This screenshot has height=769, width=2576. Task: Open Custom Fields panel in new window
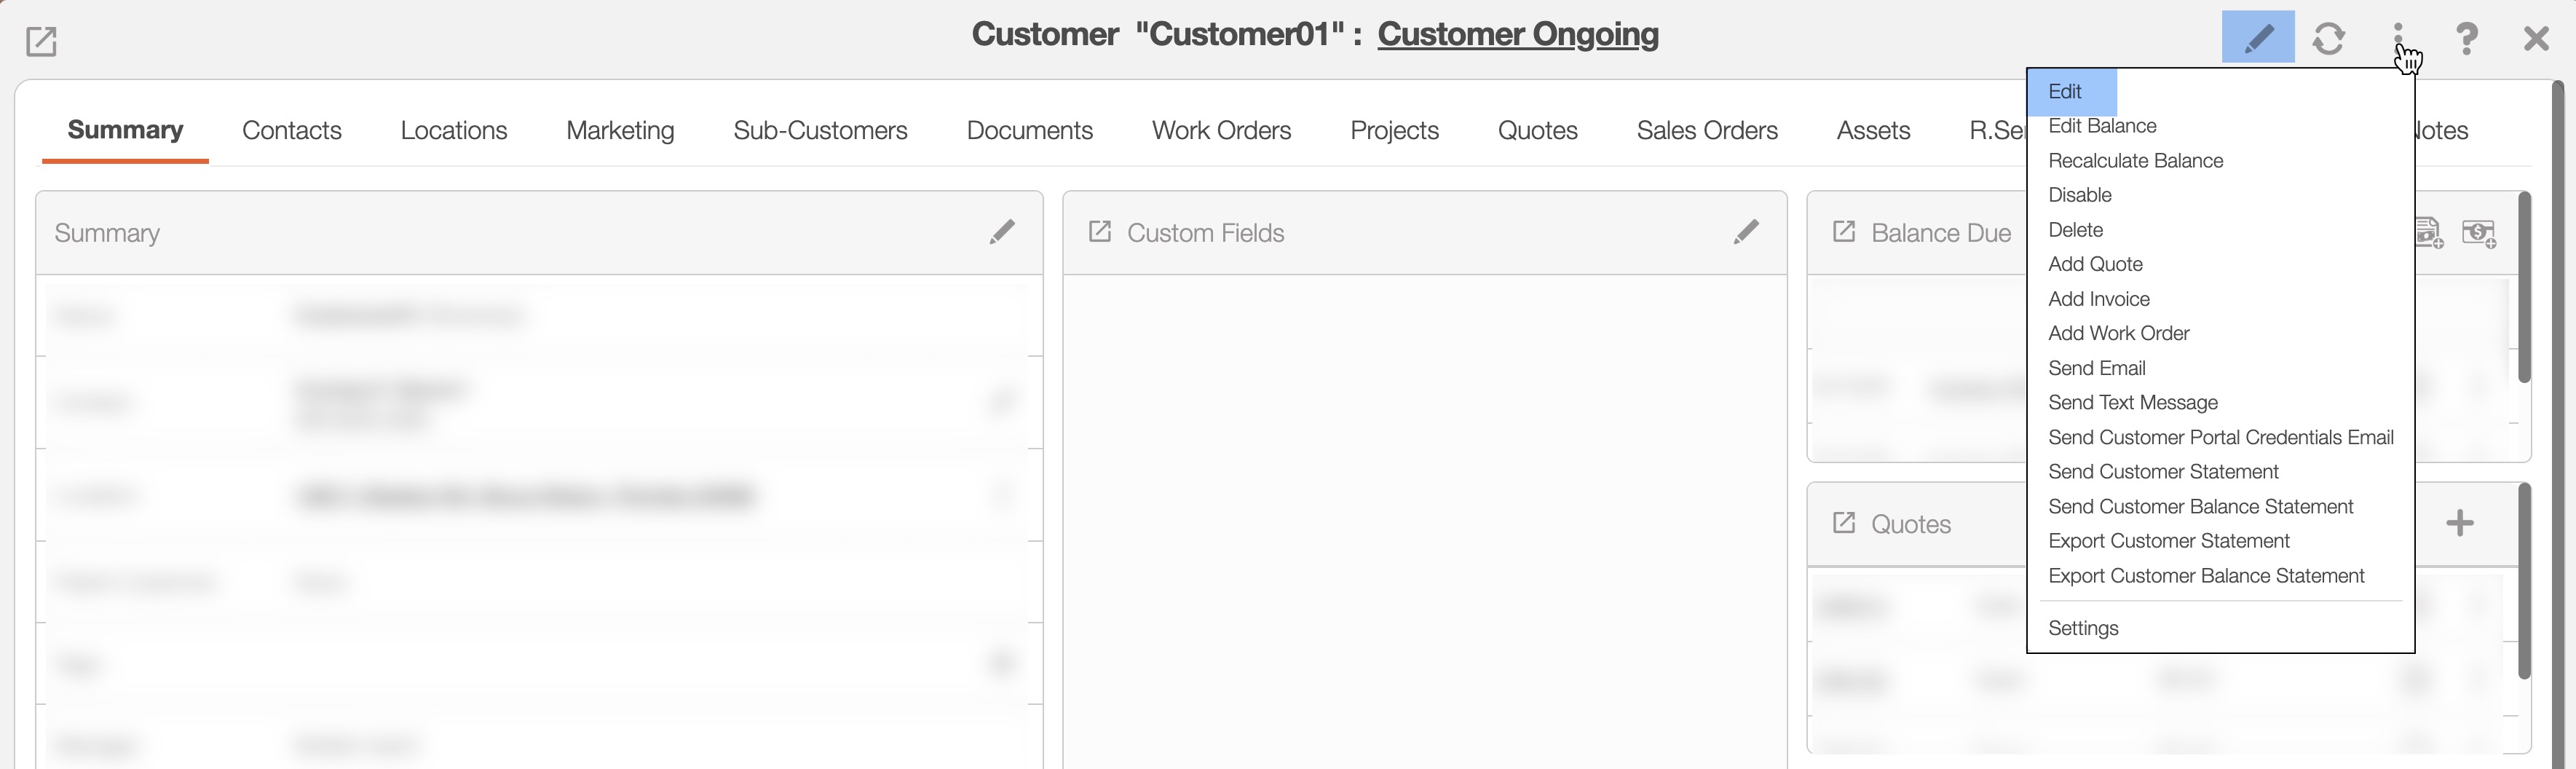pyautogui.click(x=1099, y=232)
